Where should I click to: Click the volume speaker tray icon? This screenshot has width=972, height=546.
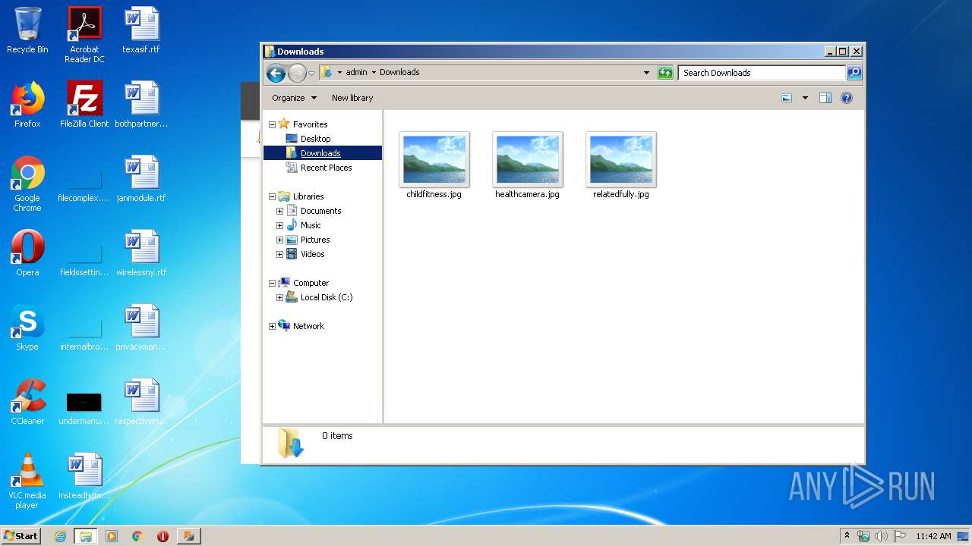pyautogui.click(x=882, y=536)
